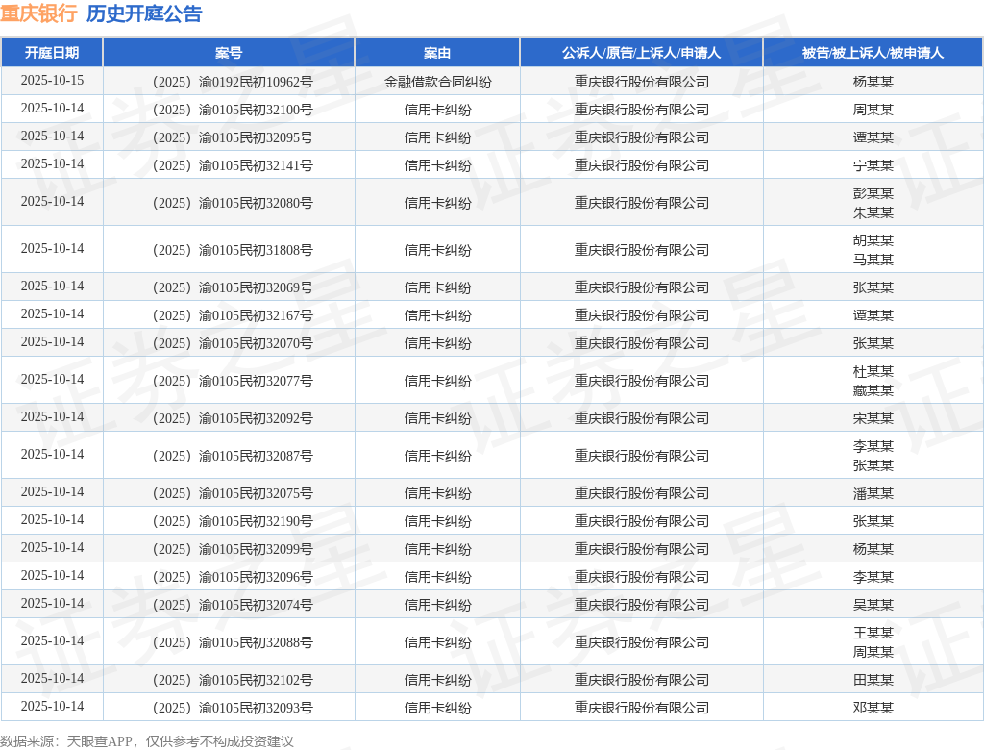Click case number 渝0105民初32074号
984x750 pixels.
pos(256,605)
